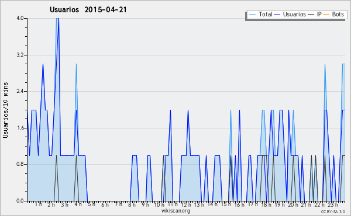This screenshot has width=351, height=216.
Task: Click the '22 h' x-axis label
Action: tap(319, 204)
